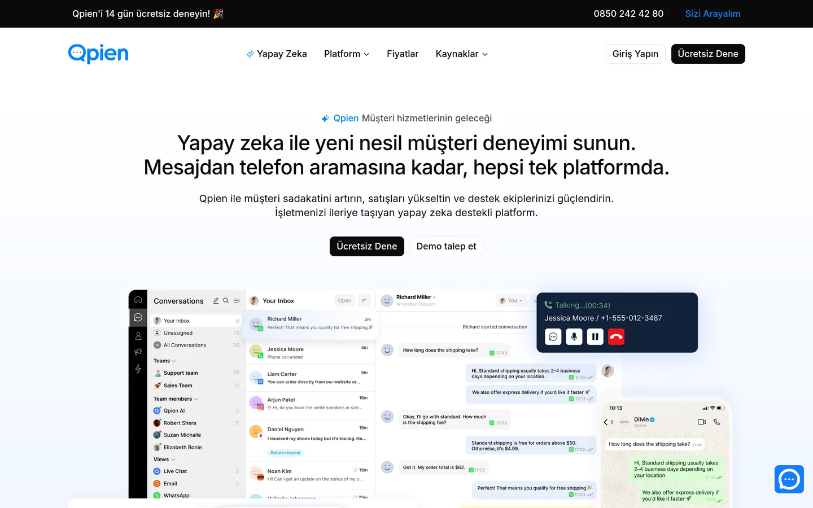
Task: Select Your Inbox in sidebar list
Action: click(x=196, y=321)
